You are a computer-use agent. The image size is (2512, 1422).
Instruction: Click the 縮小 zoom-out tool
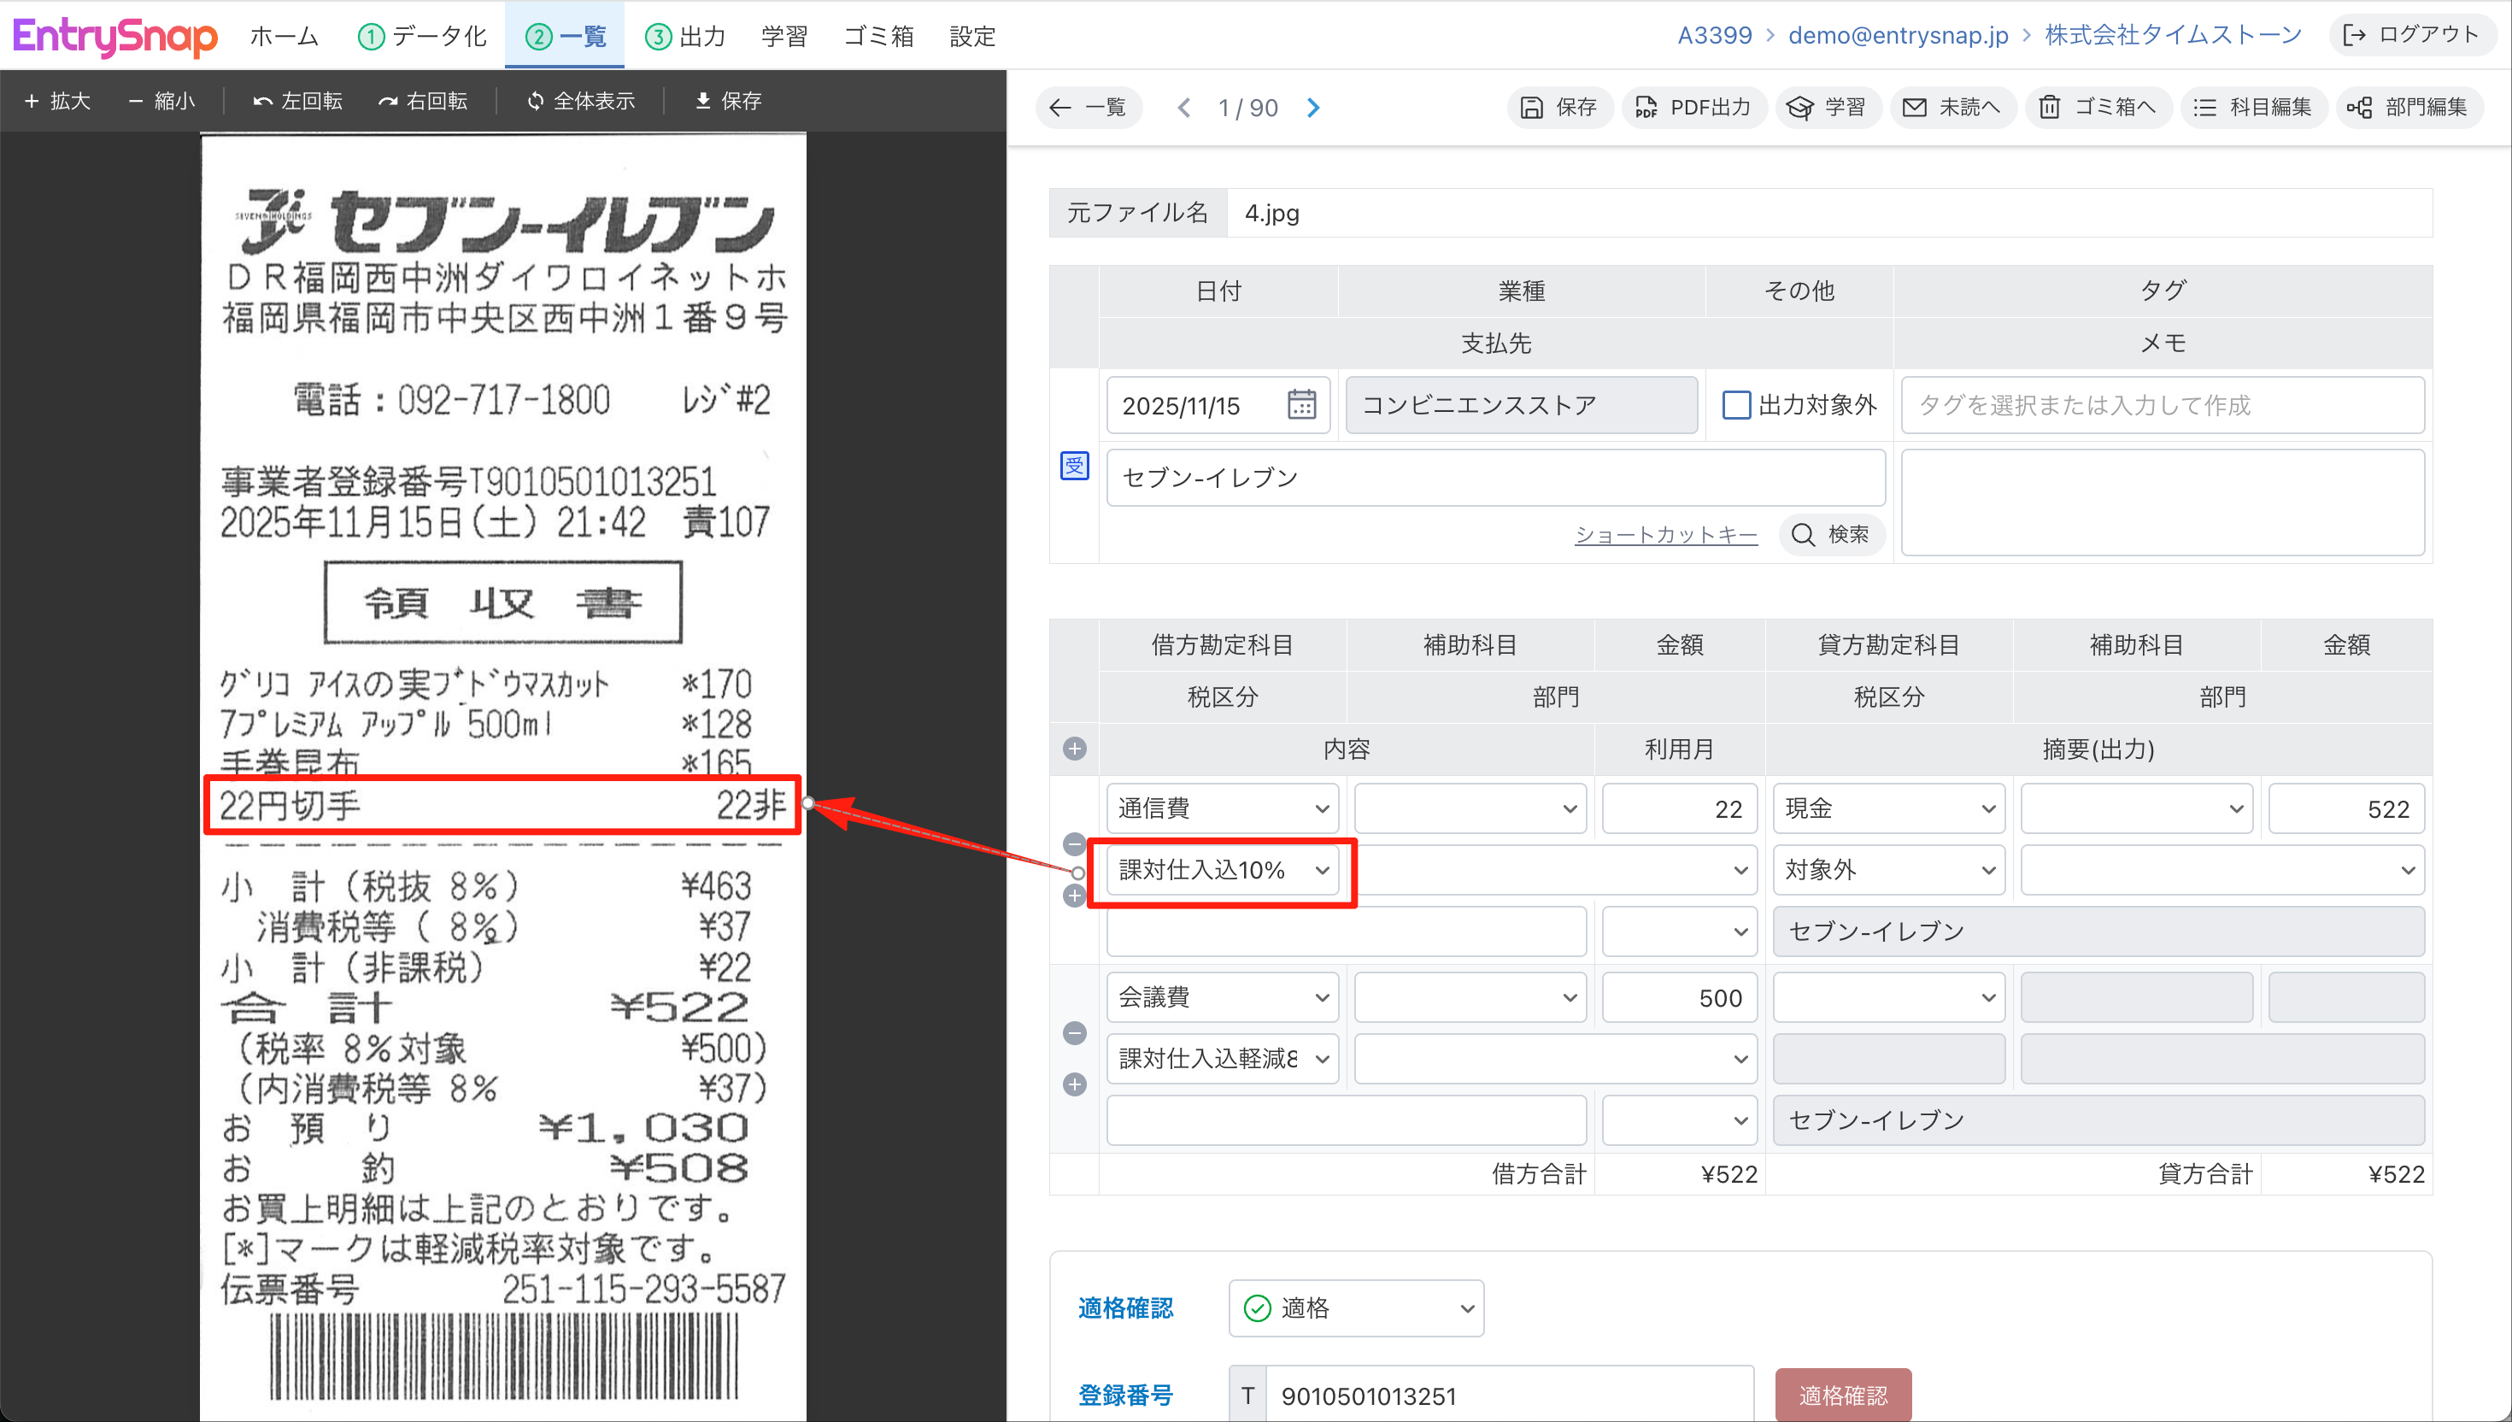point(162,101)
